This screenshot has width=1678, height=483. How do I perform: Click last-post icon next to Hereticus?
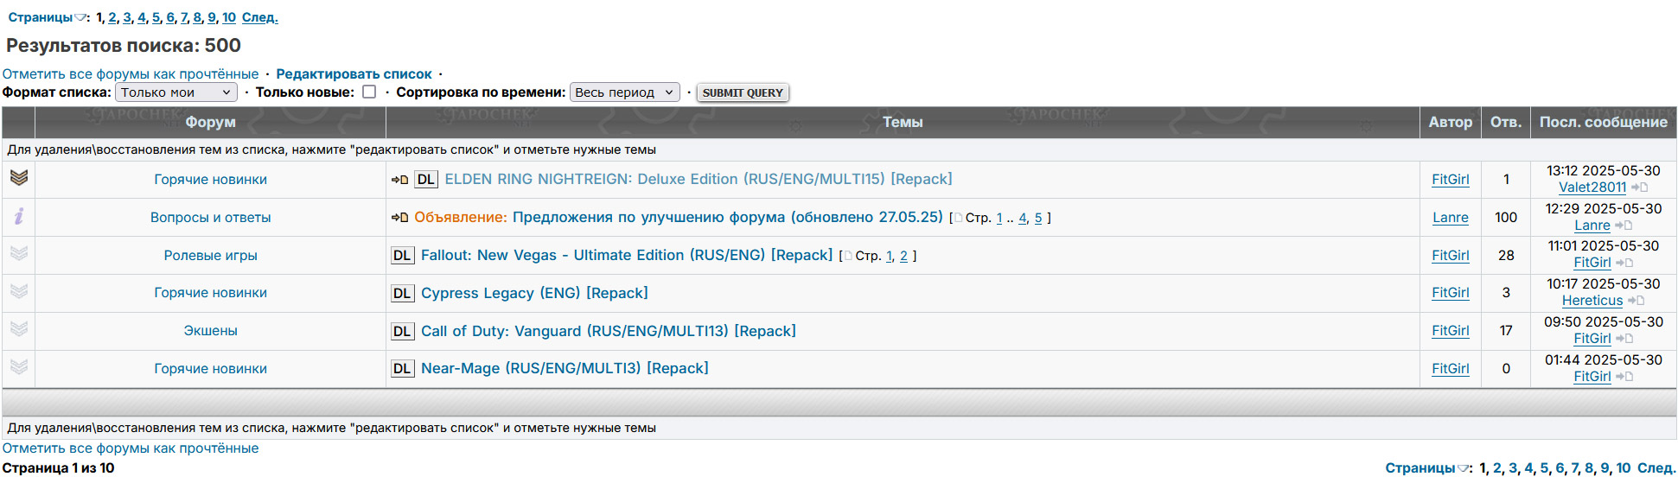(x=1636, y=301)
